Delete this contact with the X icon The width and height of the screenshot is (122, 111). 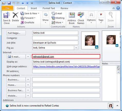click(15, 15)
